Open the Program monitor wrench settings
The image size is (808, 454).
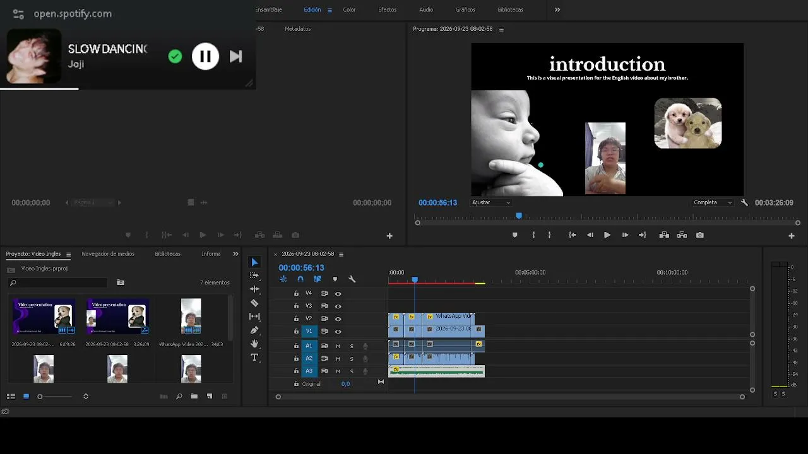[x=744, y=202]
